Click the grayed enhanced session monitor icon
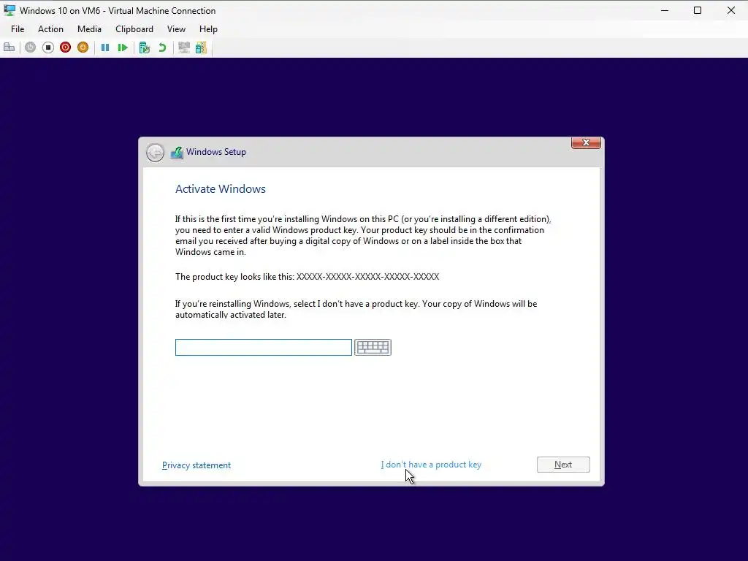 pyautogui.click(x=183, y=47)
